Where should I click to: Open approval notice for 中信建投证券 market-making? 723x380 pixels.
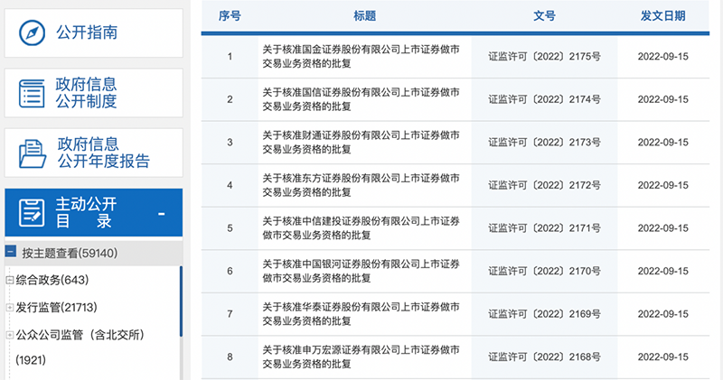(361, 228)
